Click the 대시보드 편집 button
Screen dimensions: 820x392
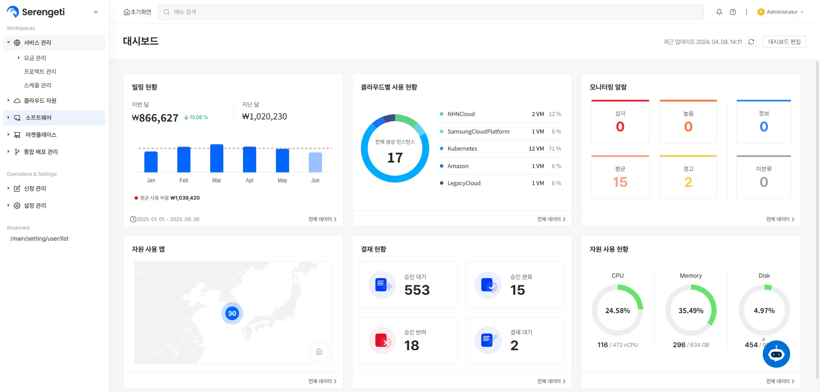tap(784, 42)
